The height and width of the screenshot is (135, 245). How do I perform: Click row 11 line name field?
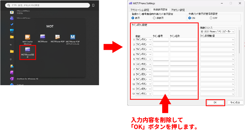(x=184, y=89)
